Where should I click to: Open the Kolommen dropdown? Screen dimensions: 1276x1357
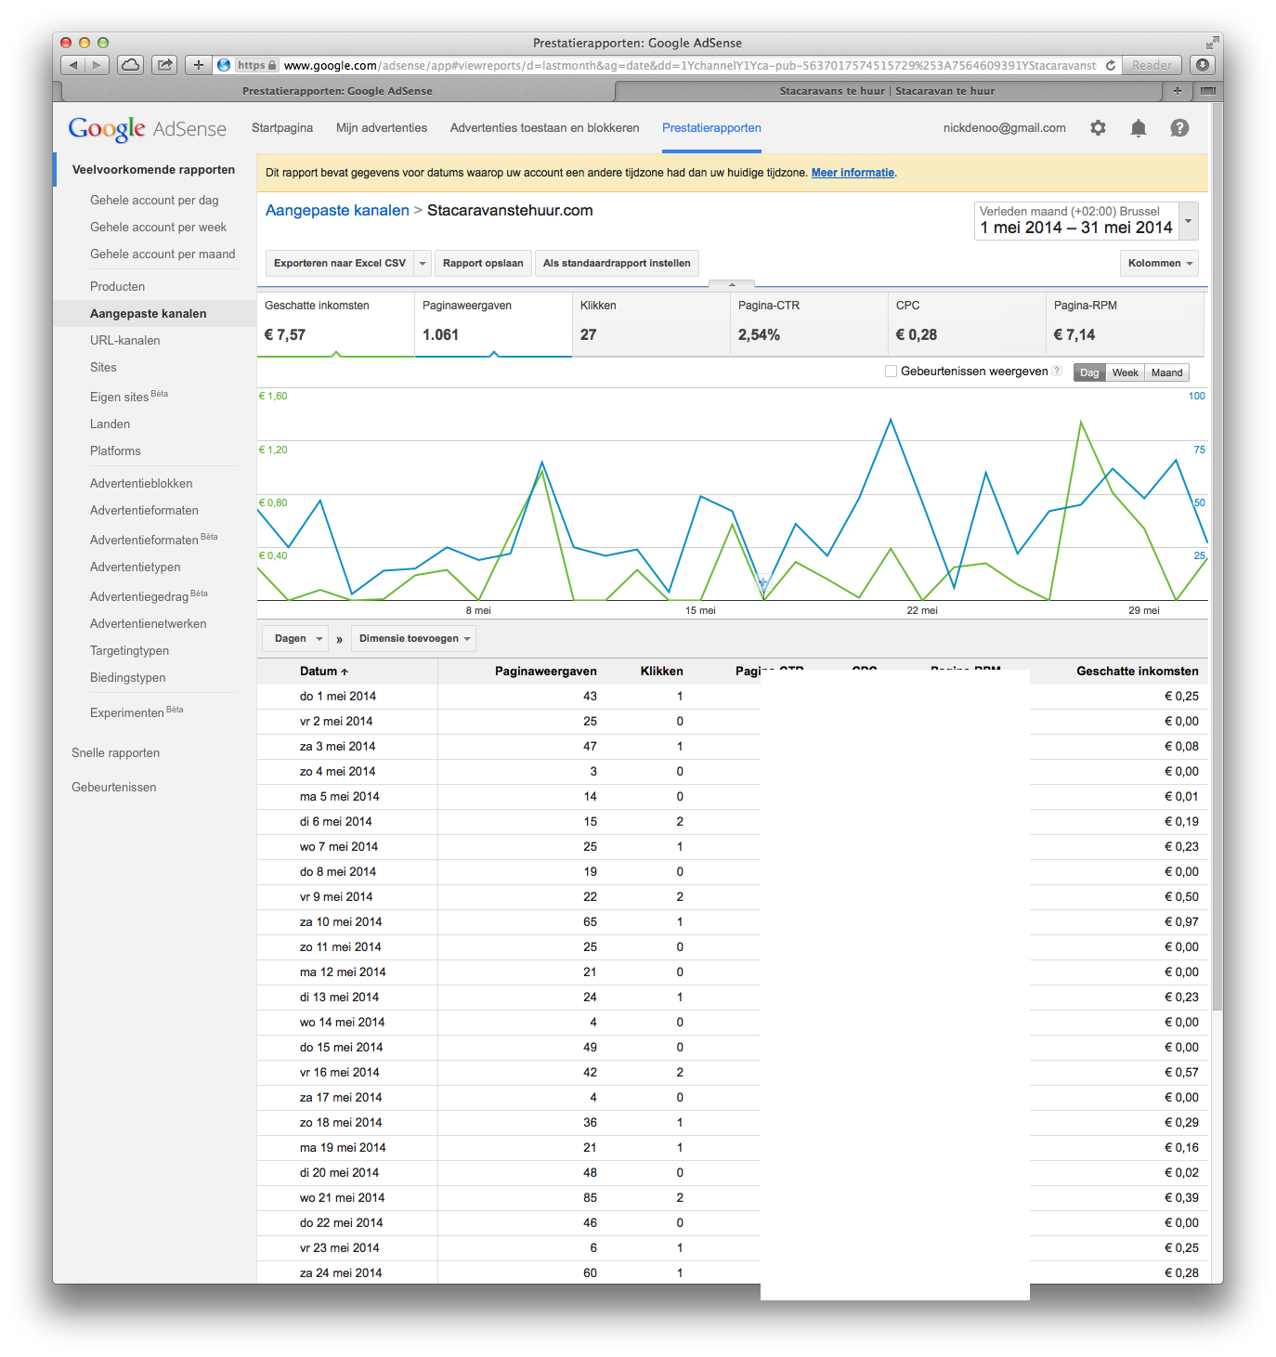coord(1159,263)
